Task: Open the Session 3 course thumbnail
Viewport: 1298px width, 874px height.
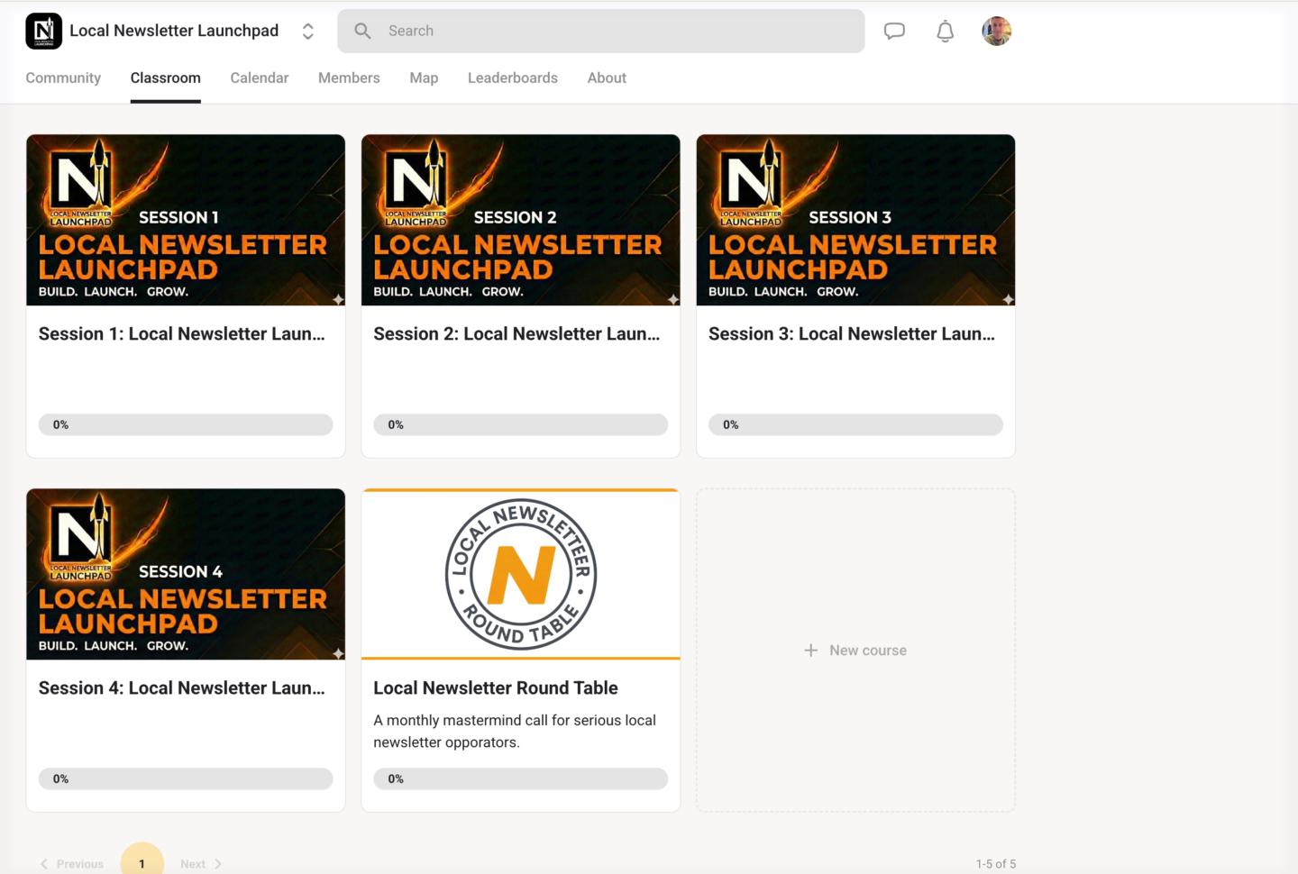Action: pos(855,220)
